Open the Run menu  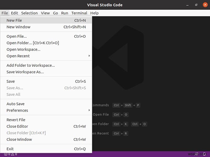(64, 13)
